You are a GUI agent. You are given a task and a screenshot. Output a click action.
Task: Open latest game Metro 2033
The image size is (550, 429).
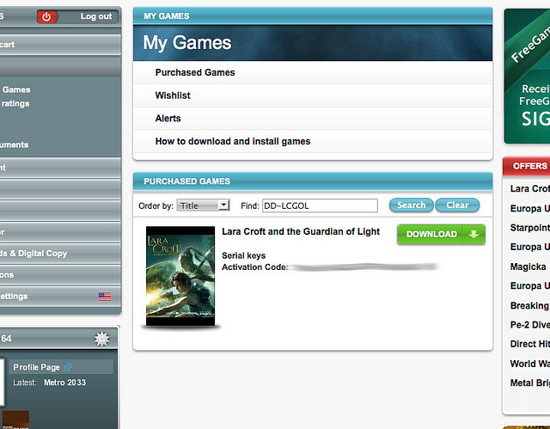[x=65, y=383]
